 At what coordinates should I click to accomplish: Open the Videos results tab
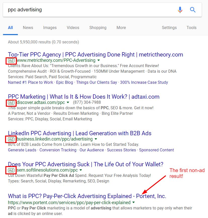(x=73, y=28)
